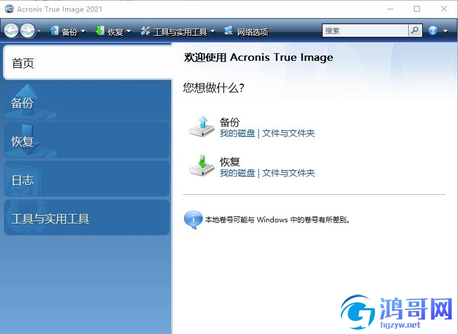Click the 备份 toolbar icon with blue arrow
The image size is (458, 334).
click(x=54, y=30)
